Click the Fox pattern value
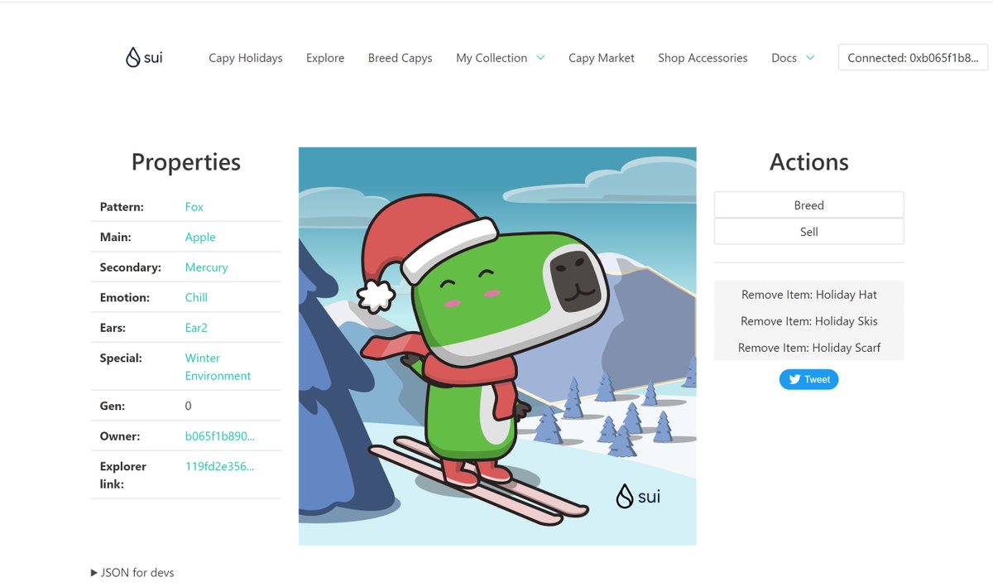Image resolution: width=993 pixels, height=587 pixels. [194, 207]
